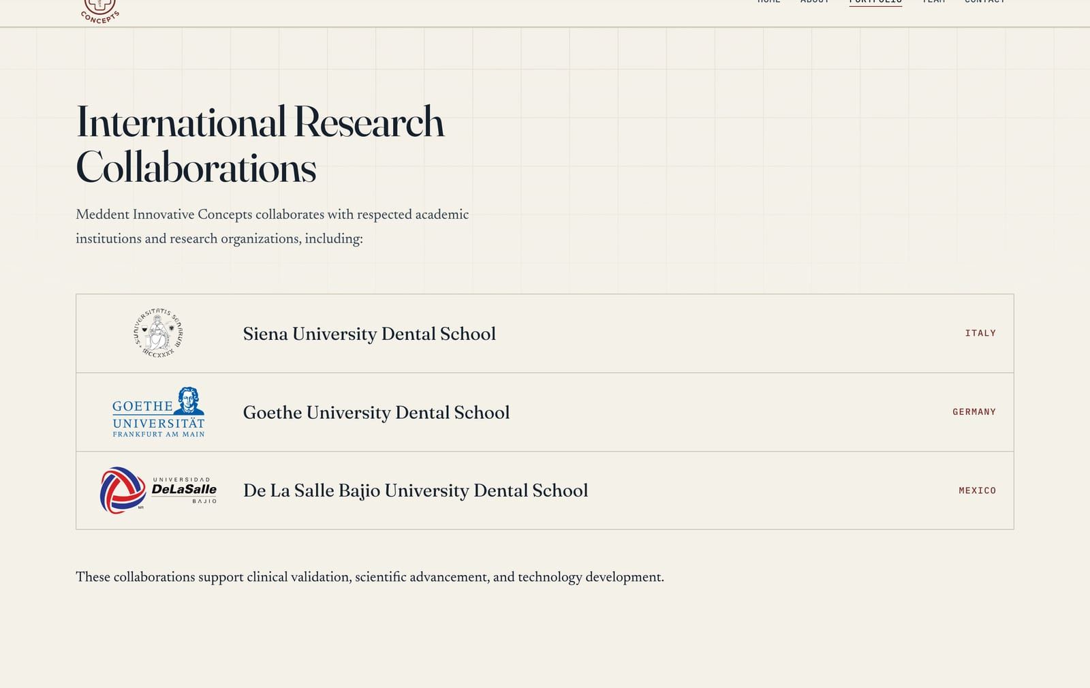Screen dimensions: 1090x688
Task: Open the Home navigation item
Action: 769,2
